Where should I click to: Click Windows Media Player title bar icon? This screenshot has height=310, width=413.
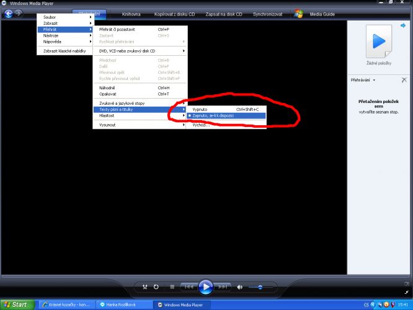tap(4, 3)
